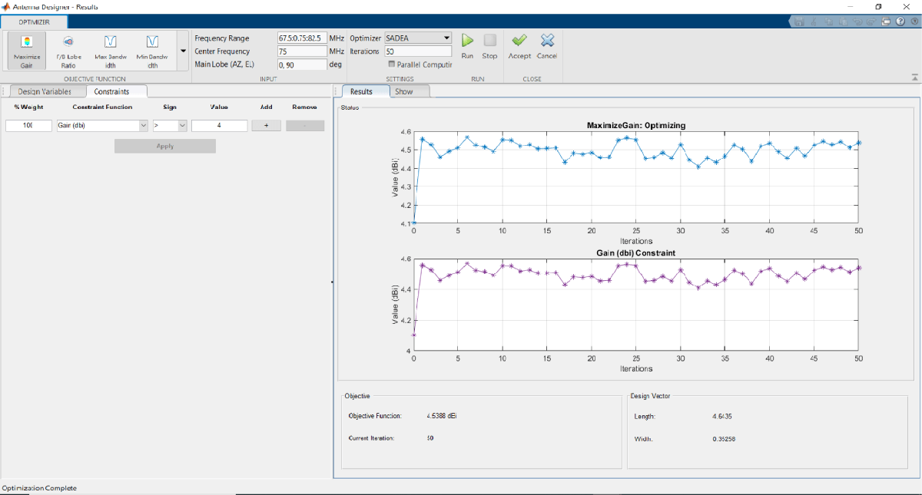Viewport: 922px width, 495px height.
Task: Switch to the Show tab
Action: pyautogui.click(x=404, y=91)
